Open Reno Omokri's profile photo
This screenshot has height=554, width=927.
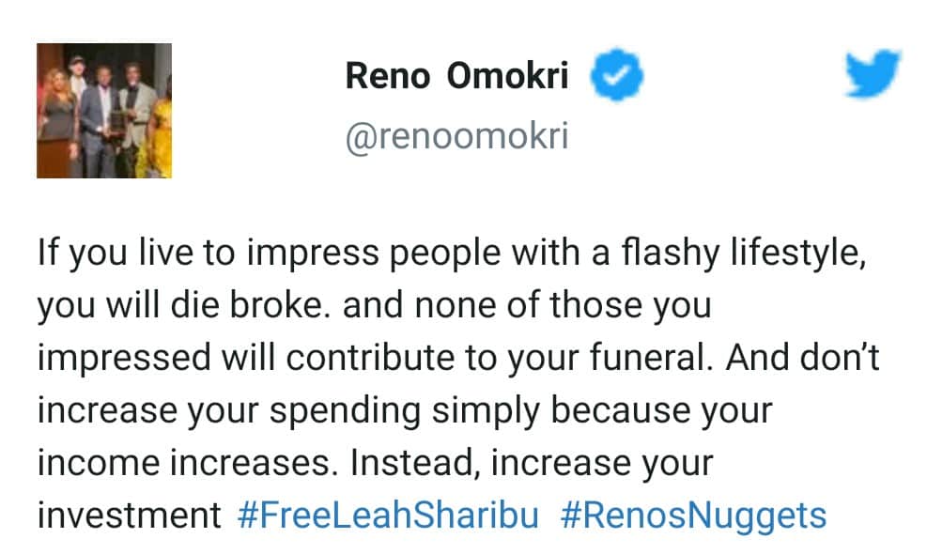point(104,111)
